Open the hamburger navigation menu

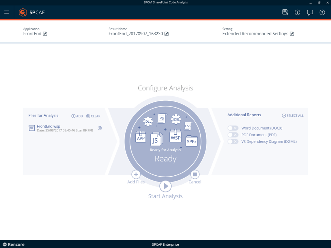(x=6, y=12)
